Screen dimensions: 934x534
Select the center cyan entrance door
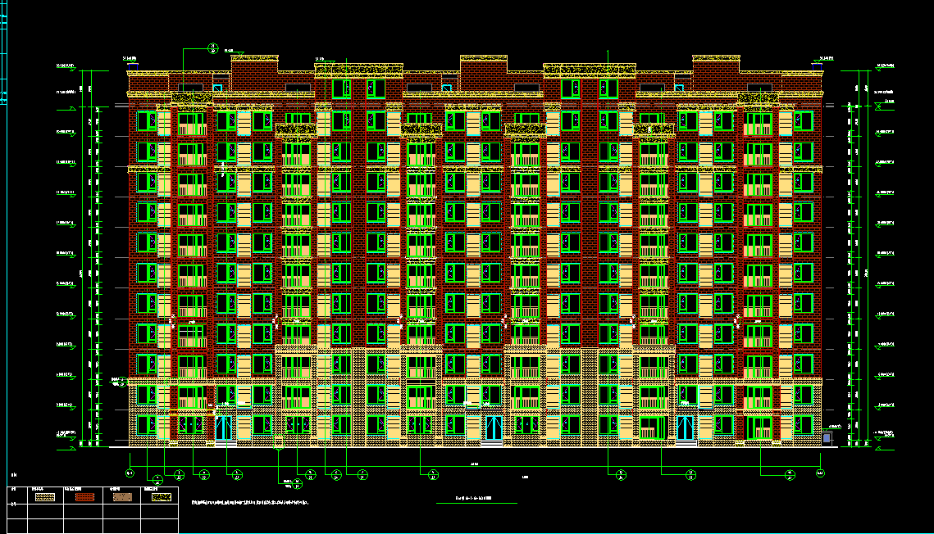point(492,428)
